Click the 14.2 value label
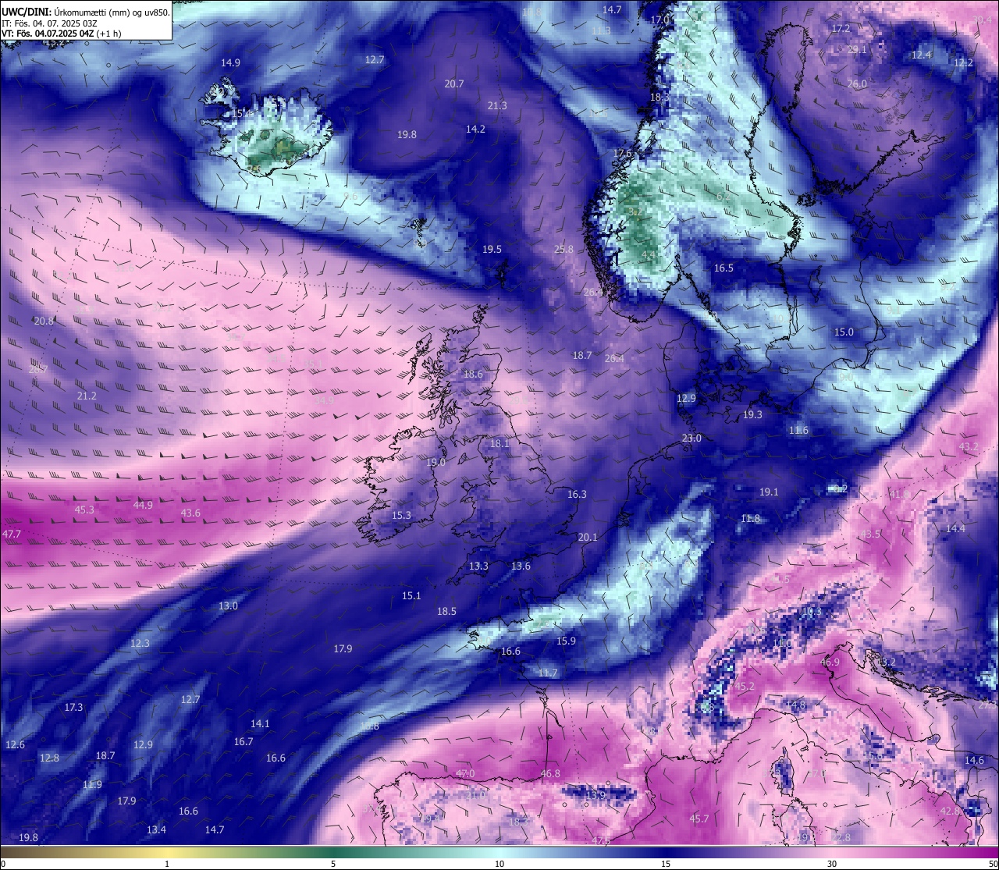The image size is (999, 870). 475,129
